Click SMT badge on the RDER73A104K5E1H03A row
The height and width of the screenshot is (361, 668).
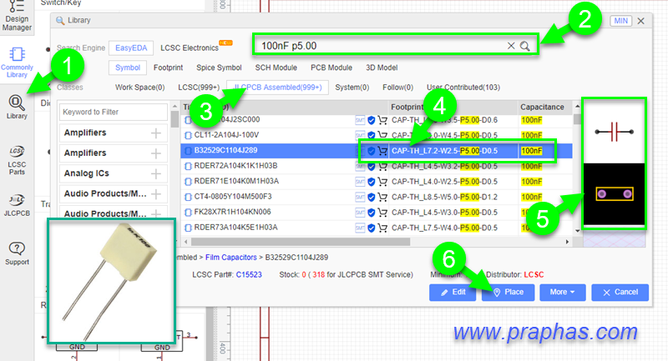360,228
